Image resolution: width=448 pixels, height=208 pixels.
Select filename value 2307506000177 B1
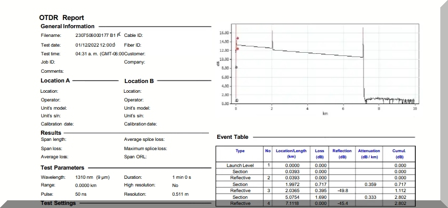(96, 35)
